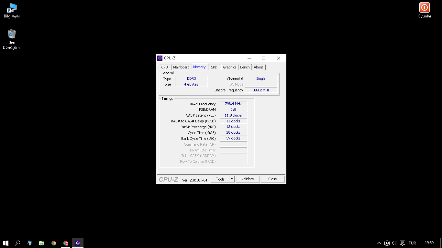Image resolution: width=442 pixels, height=248 pixels.
Task: Click the Tools button
Action: (x=220, y=179)
